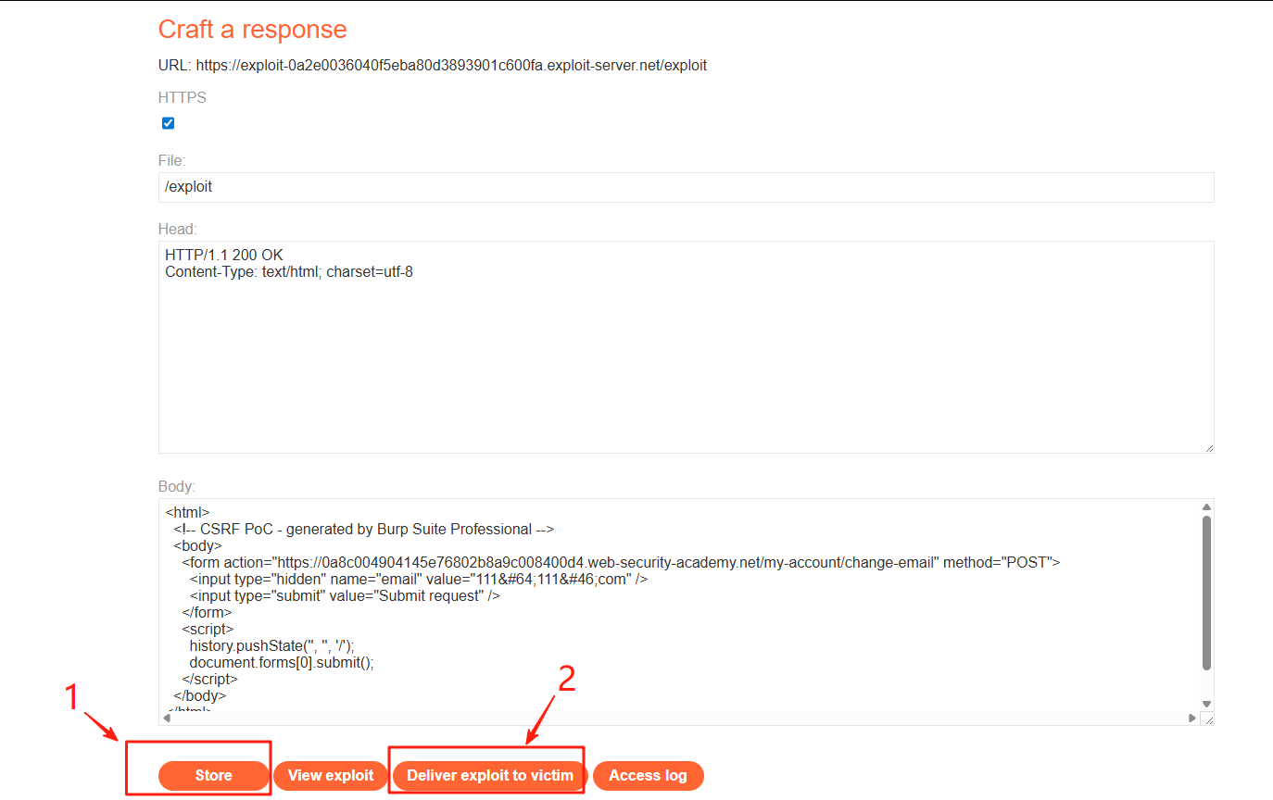Click the opening '<html>' line in Body
Screen dimensions: 1273x800
click(188, 512)
